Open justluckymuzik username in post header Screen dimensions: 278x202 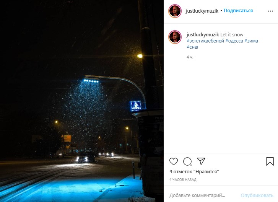(x=202, y=11)
